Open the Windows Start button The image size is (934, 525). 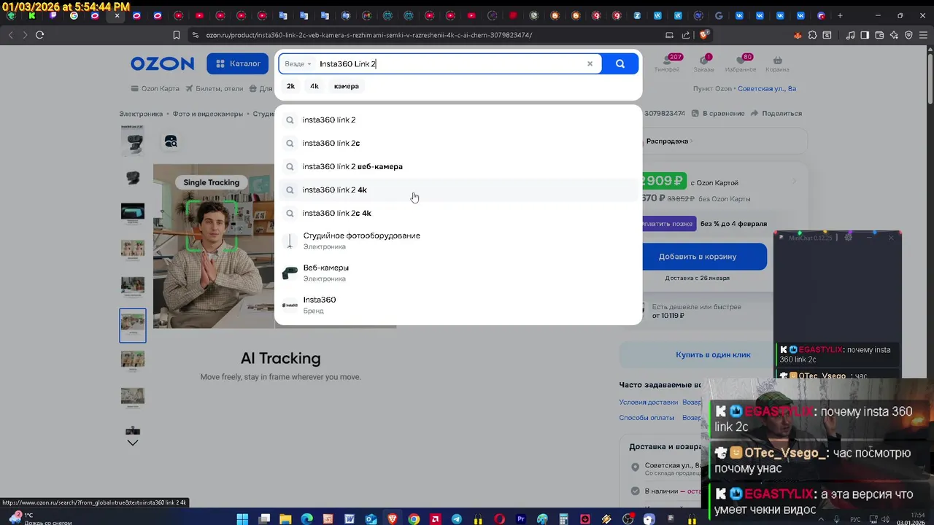tap(242, 519)
